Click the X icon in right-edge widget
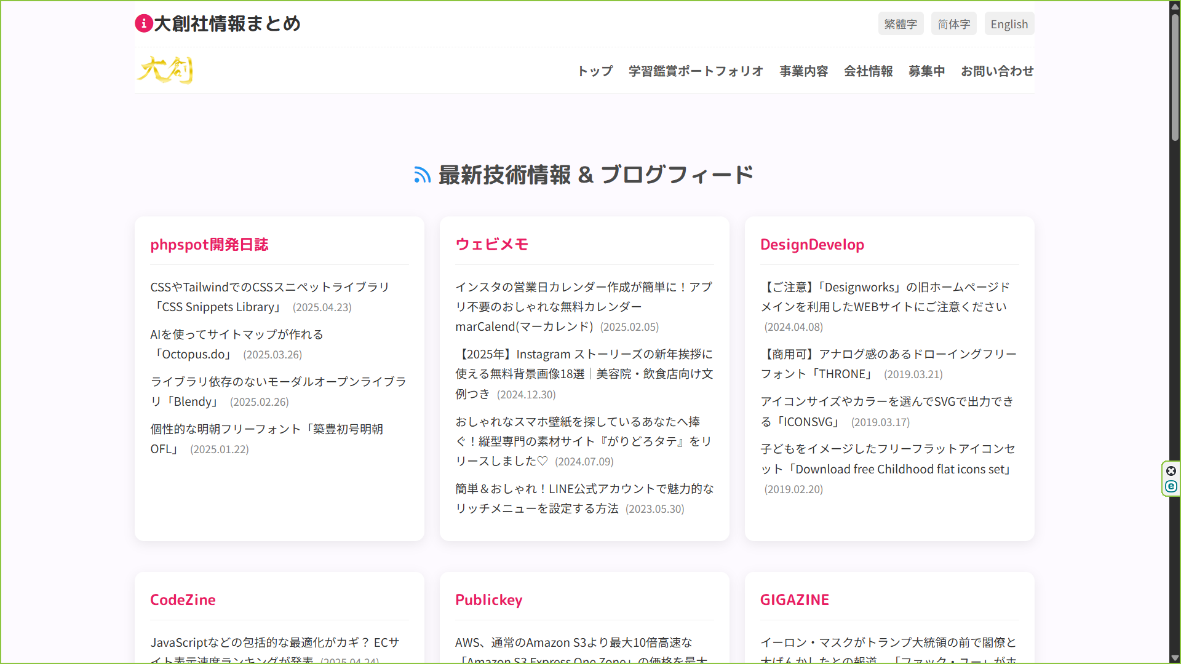 tap(1171, 471)
